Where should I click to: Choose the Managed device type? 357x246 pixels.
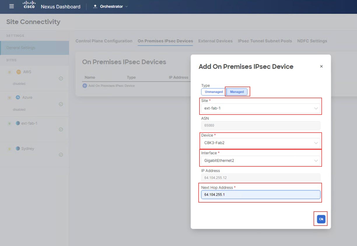point(237,92)
